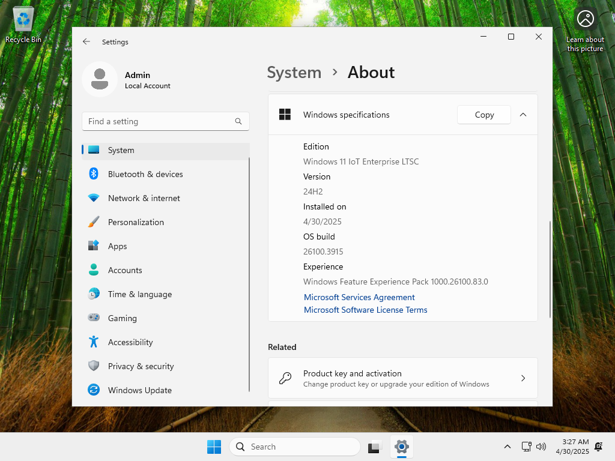
Task: Click the key icon for Product key and activation
Action: pyautogui.click(x=285, y=378)
